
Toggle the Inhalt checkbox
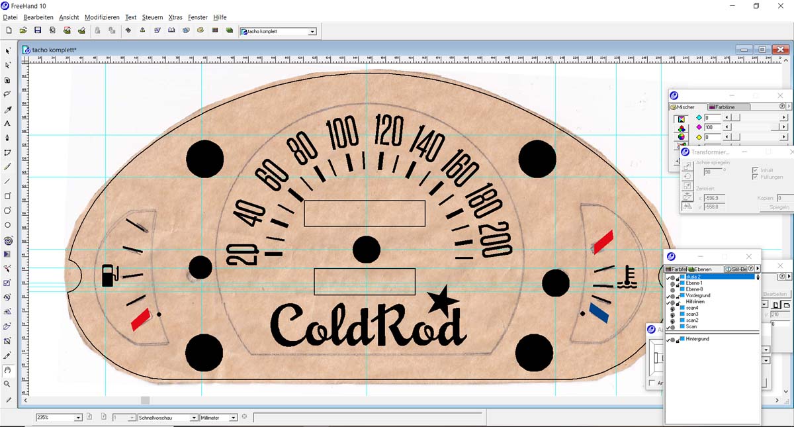point(756,170)
